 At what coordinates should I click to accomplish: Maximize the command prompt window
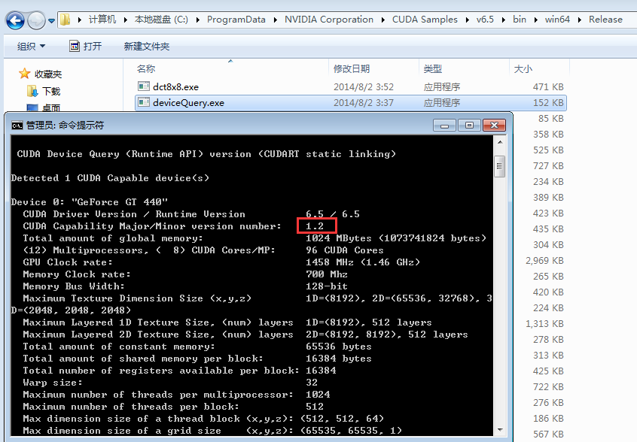[469, 126]
